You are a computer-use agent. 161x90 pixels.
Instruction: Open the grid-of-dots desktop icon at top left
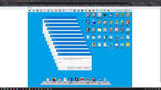(x=88, y=15)
